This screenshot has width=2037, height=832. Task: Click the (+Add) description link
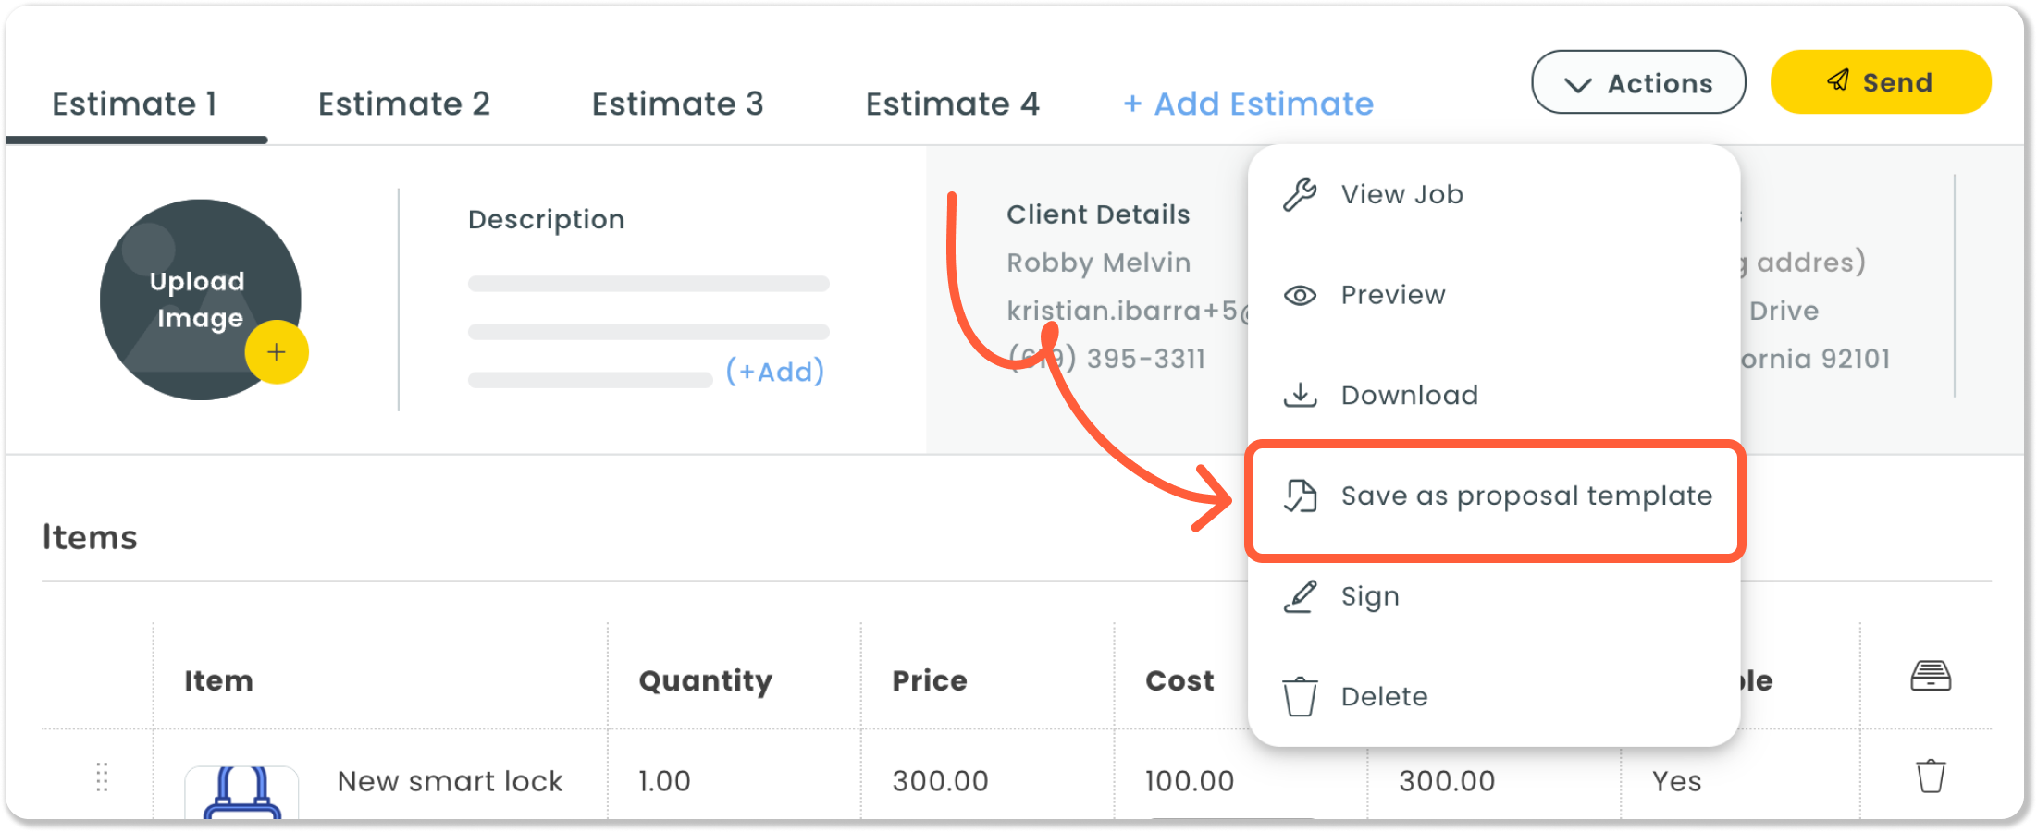click(775, 371)
